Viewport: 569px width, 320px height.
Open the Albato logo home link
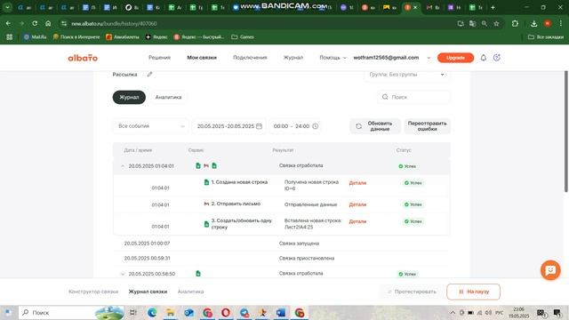[83, 58]
